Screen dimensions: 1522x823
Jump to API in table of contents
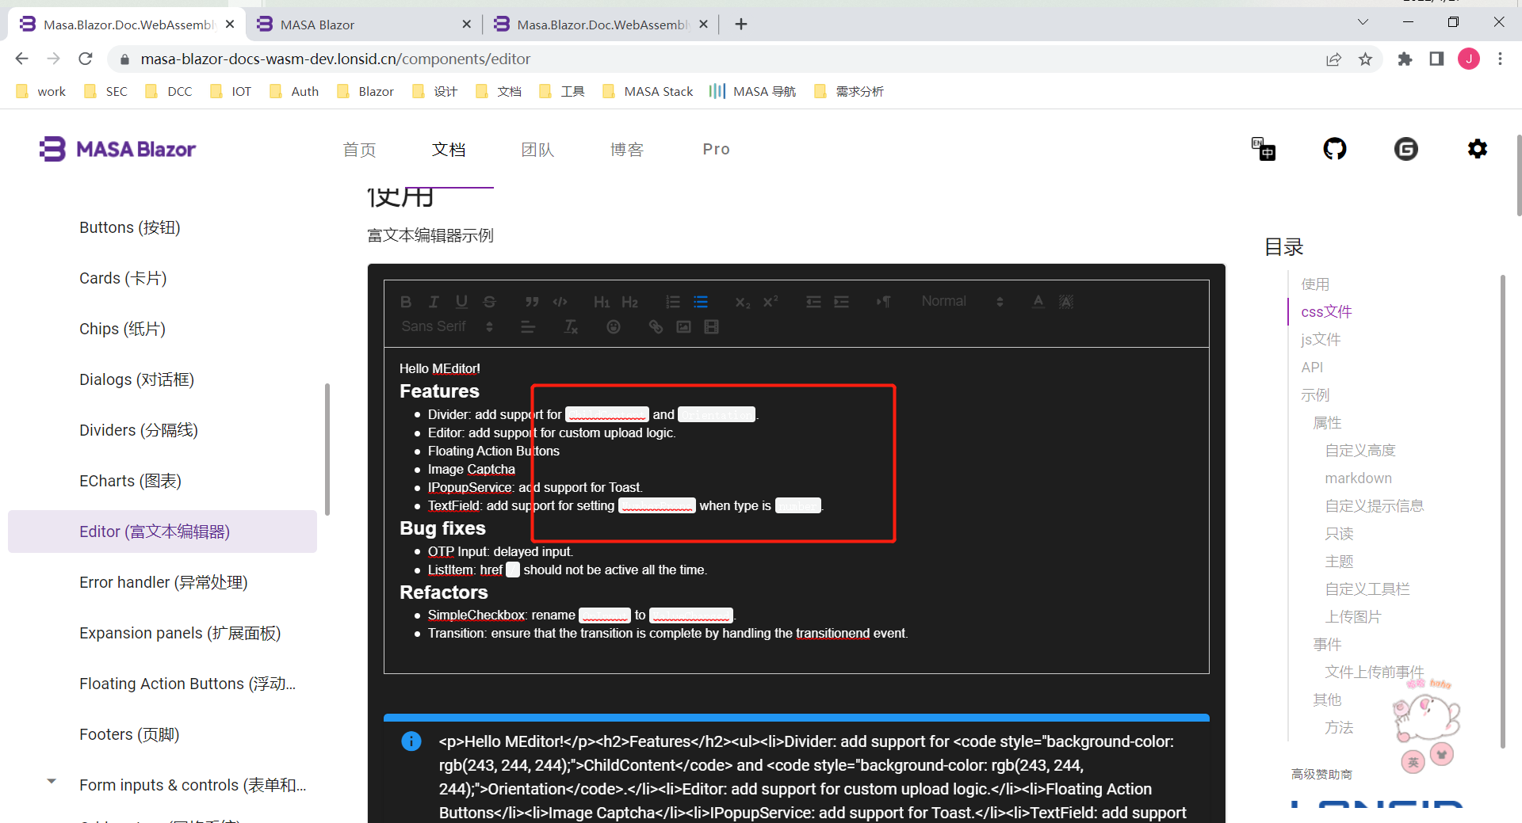click(x=1312, y=368)
